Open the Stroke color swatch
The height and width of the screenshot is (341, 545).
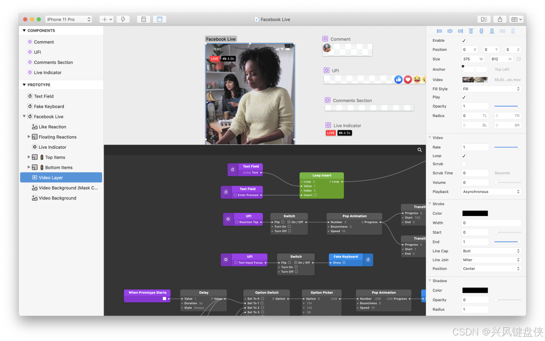(x=475, y=213)
